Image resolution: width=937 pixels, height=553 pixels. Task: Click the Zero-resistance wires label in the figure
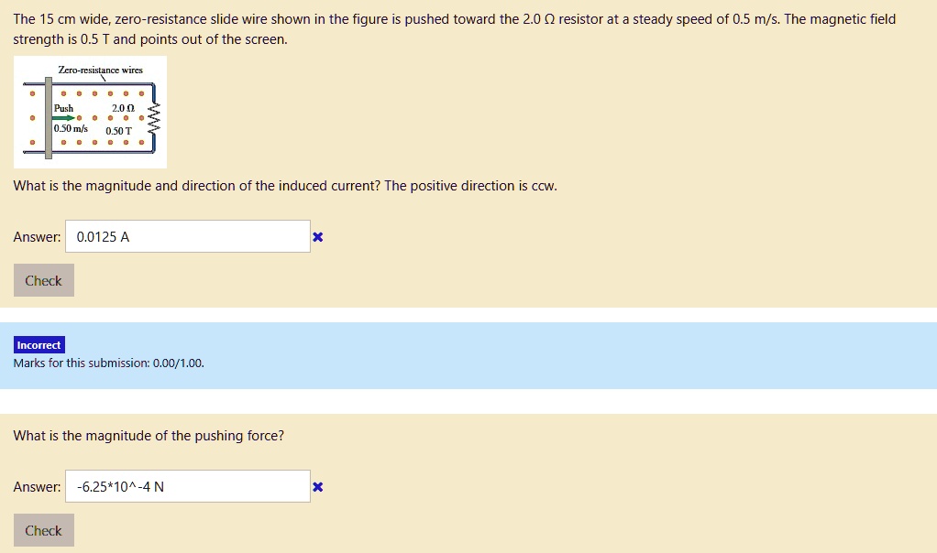click(101, 69)
